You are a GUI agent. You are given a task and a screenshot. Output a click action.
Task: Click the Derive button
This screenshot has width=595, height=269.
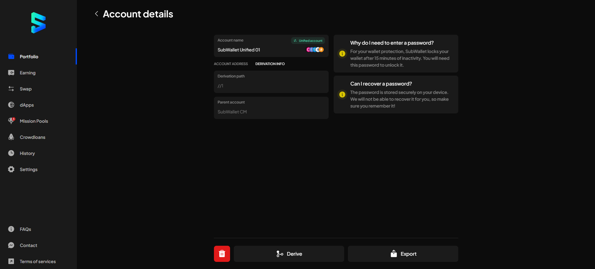pos(289,254)
